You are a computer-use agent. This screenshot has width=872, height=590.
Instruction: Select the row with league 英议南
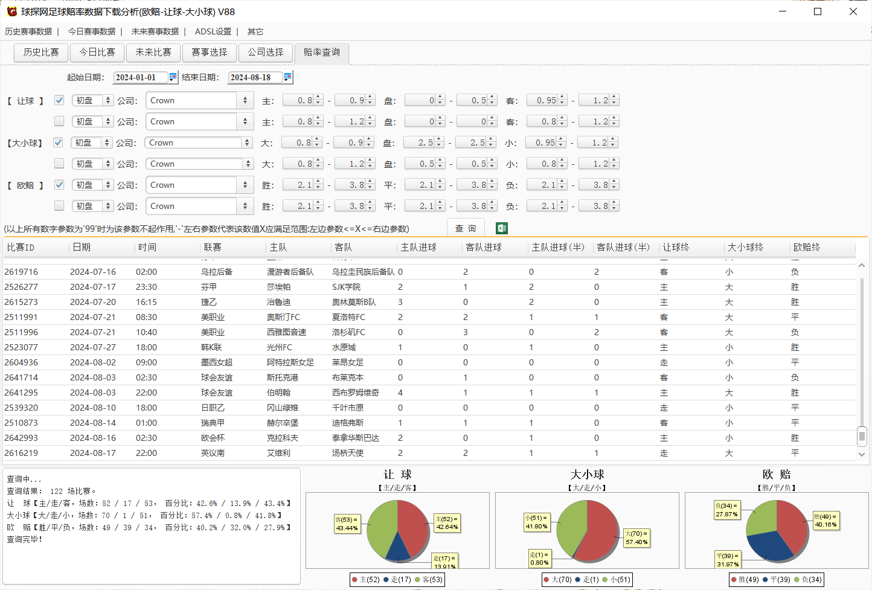click(429, 453)
